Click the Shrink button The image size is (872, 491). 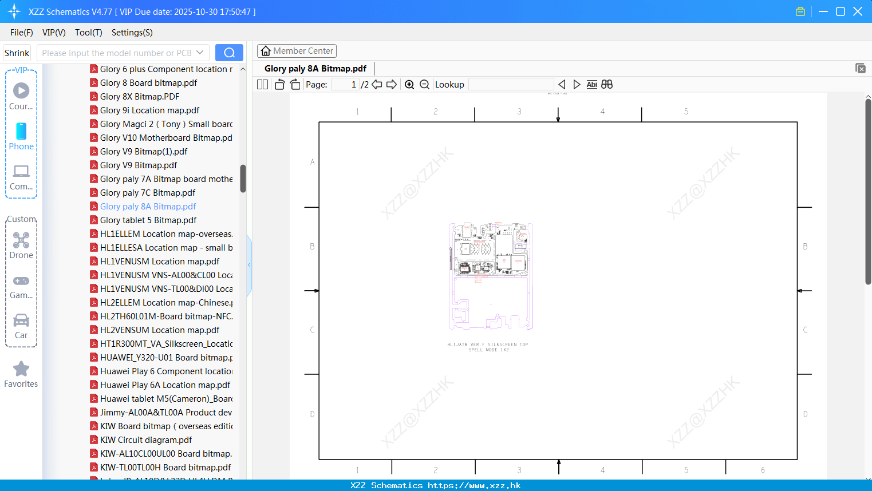point(17,53)
